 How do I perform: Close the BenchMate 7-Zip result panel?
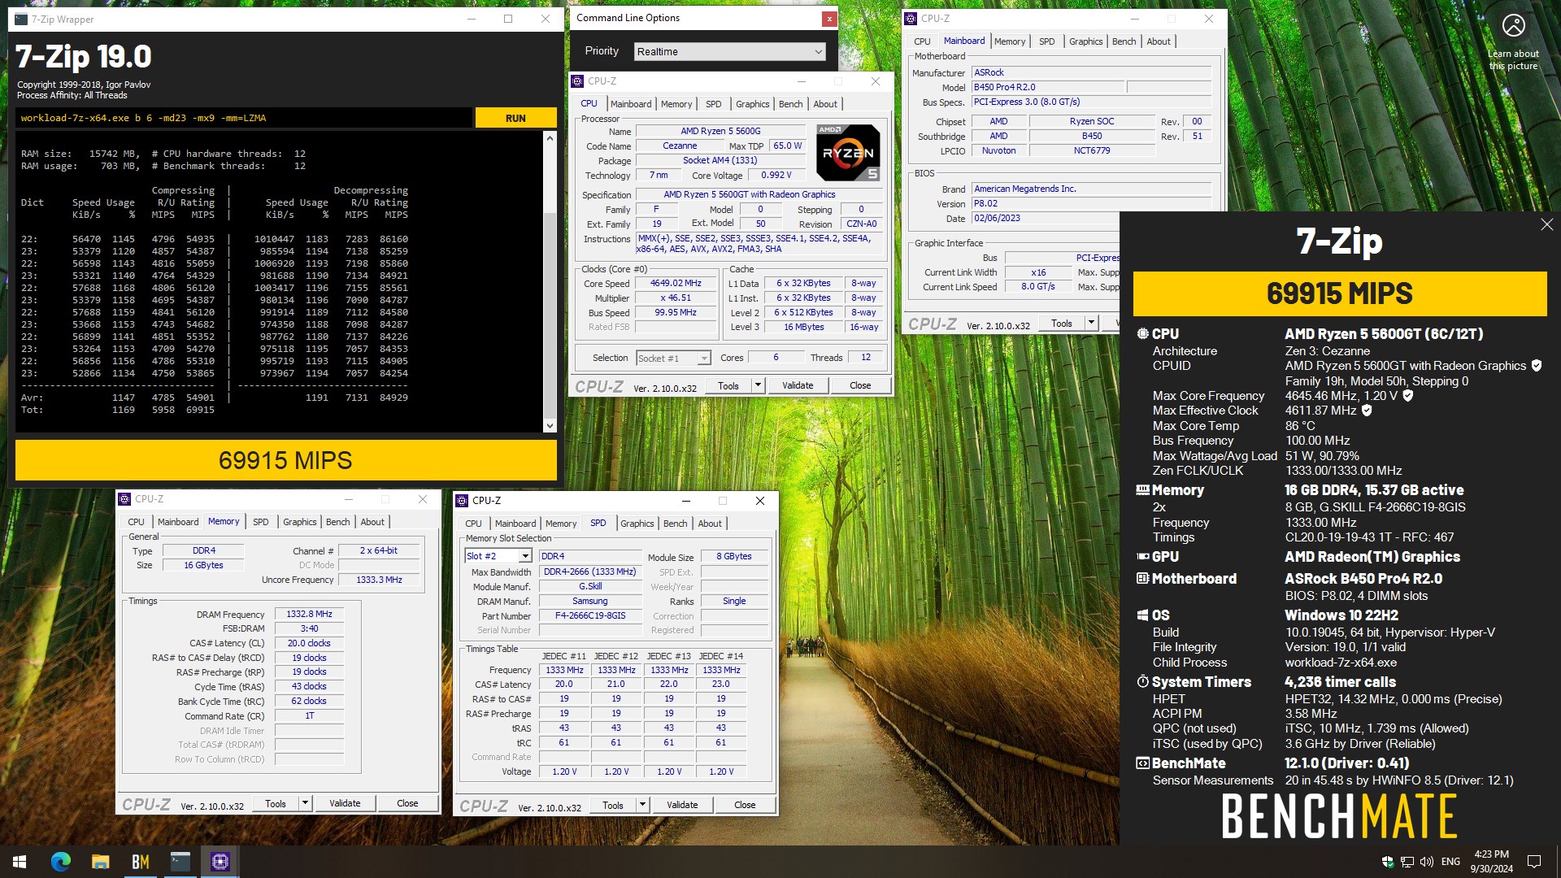(1546, 224)
